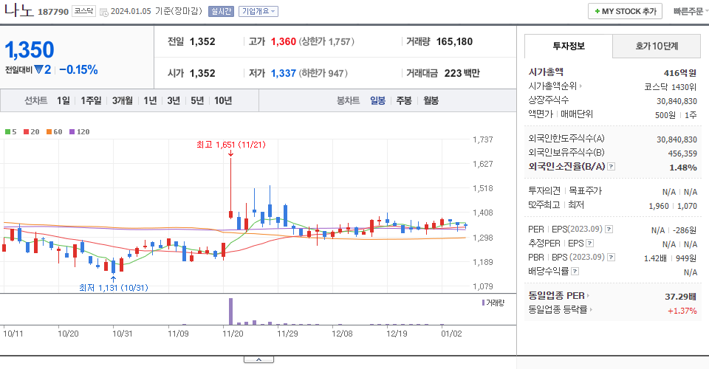Click the purple 120-day moving average legend
709x369 pixels.
(x=79, y=132)
